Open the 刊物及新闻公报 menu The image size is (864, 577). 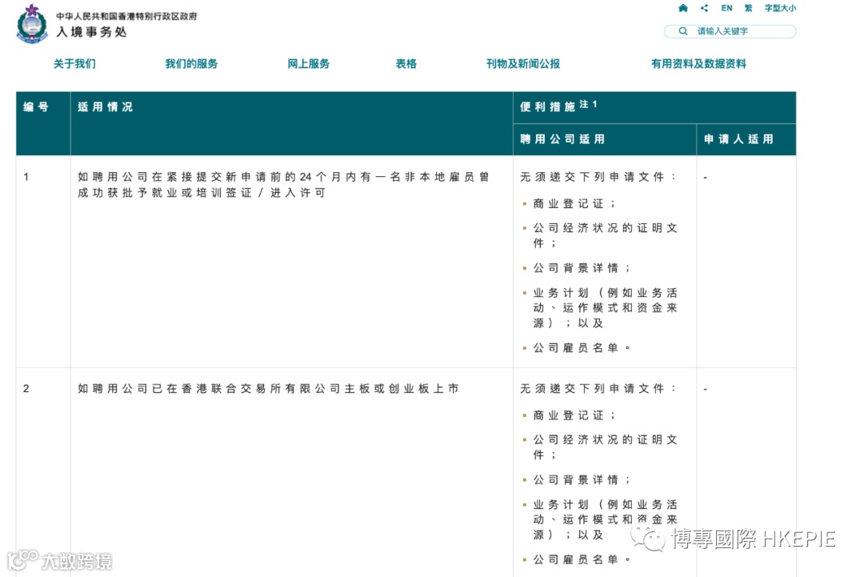(523, 64)
